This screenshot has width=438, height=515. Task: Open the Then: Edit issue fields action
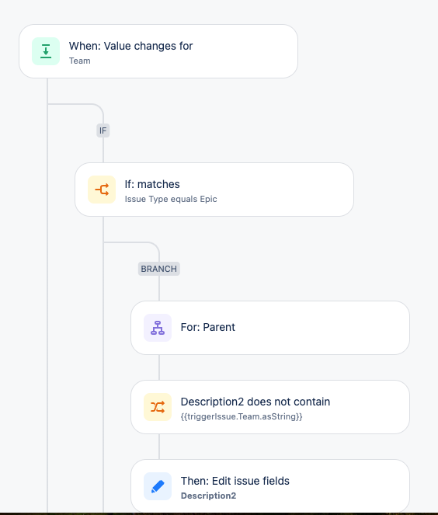[x=270, y=486]
